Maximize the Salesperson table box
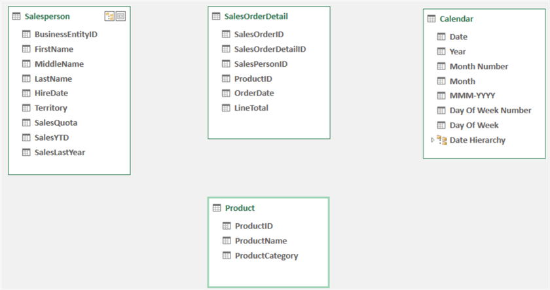Image resolution: width=550 pixels, height=290 pixels. (x=120, y=16)
